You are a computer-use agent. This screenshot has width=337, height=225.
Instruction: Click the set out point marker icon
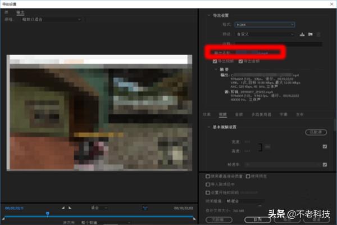[x=70, y=208]
